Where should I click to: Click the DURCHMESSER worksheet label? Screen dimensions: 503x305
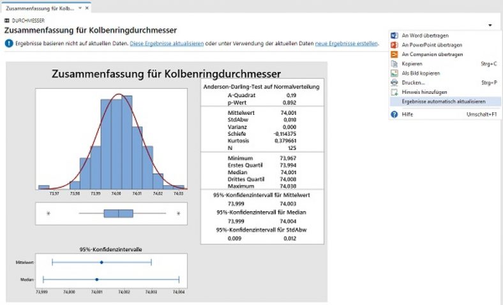click(x=28, y=20)
